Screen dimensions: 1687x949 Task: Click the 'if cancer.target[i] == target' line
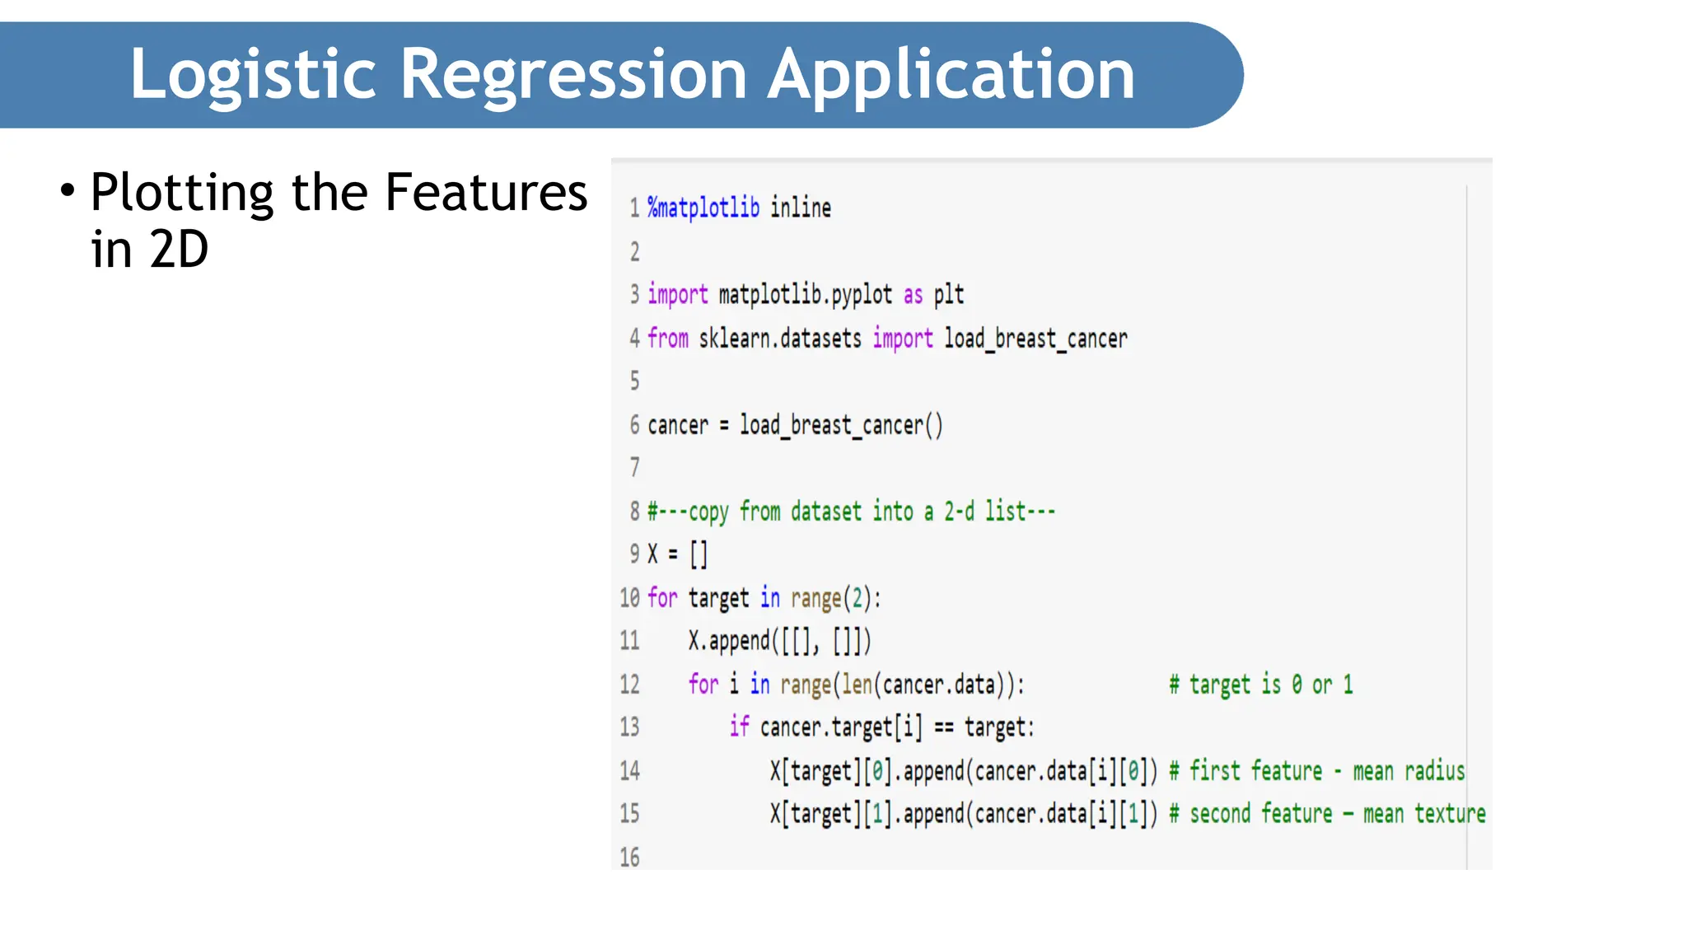pyautogui.click(x=881, y=727)
